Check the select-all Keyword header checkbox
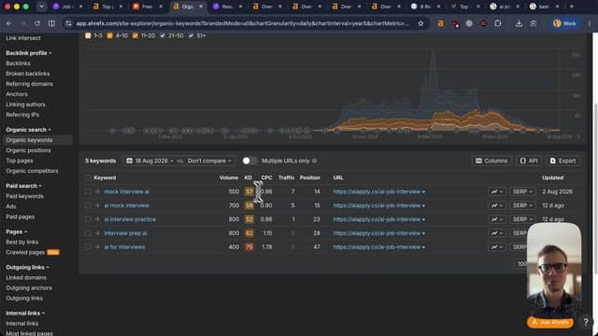Viewport: 598px width, 336px height. coord(88,177)
